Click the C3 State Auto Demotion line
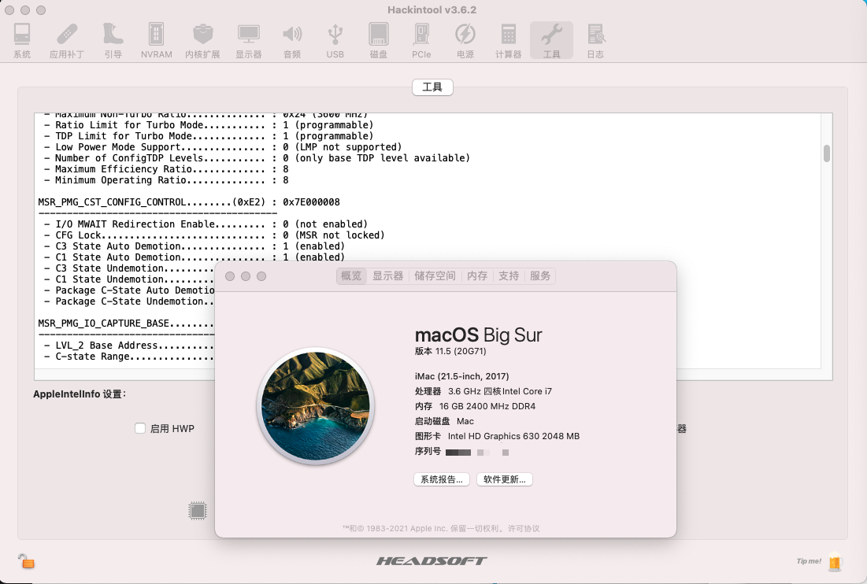The image size is (867, 584). tap(195, 246)
